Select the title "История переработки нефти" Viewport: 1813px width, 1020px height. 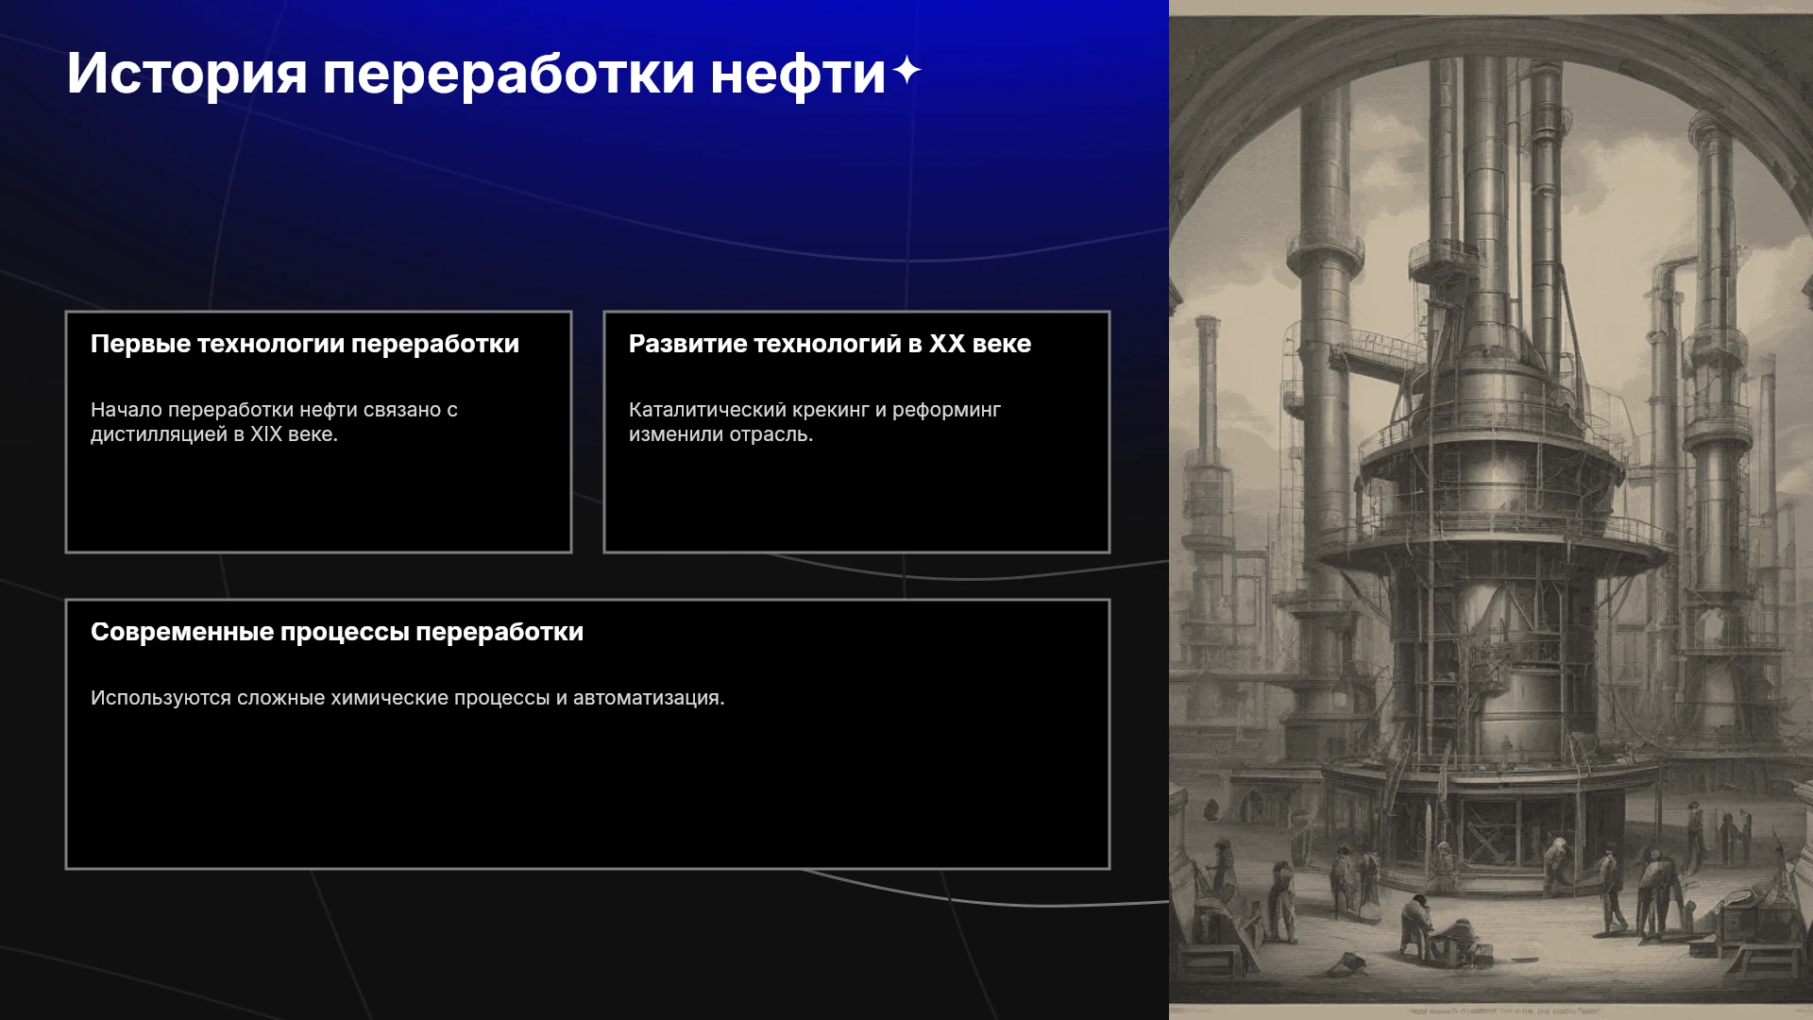477,73
